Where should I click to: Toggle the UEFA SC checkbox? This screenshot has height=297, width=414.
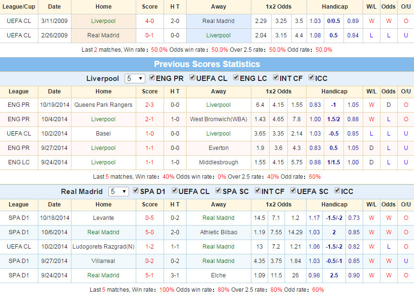tap(293, 191)
